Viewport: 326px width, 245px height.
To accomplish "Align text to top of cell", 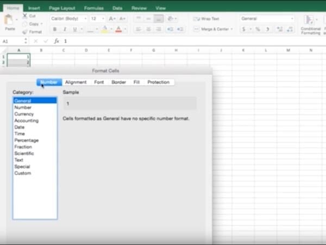I will click(x=139, y=19).
